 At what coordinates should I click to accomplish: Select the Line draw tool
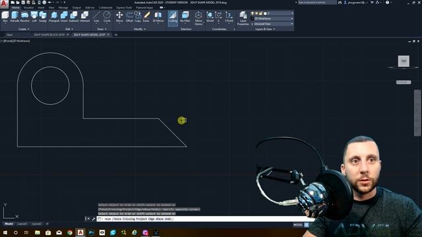(96, 16)
